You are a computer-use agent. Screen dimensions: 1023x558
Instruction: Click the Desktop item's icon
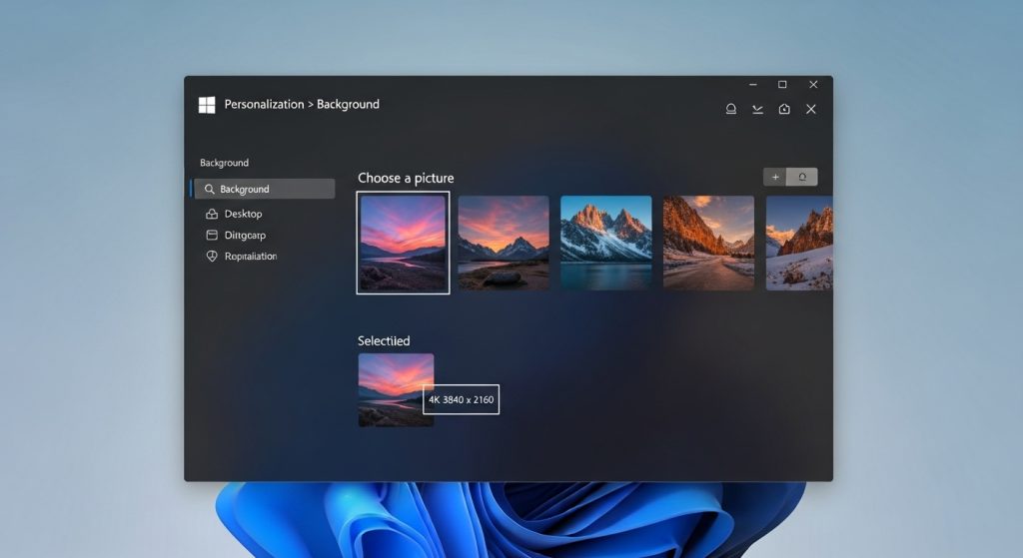click(212, 214)
